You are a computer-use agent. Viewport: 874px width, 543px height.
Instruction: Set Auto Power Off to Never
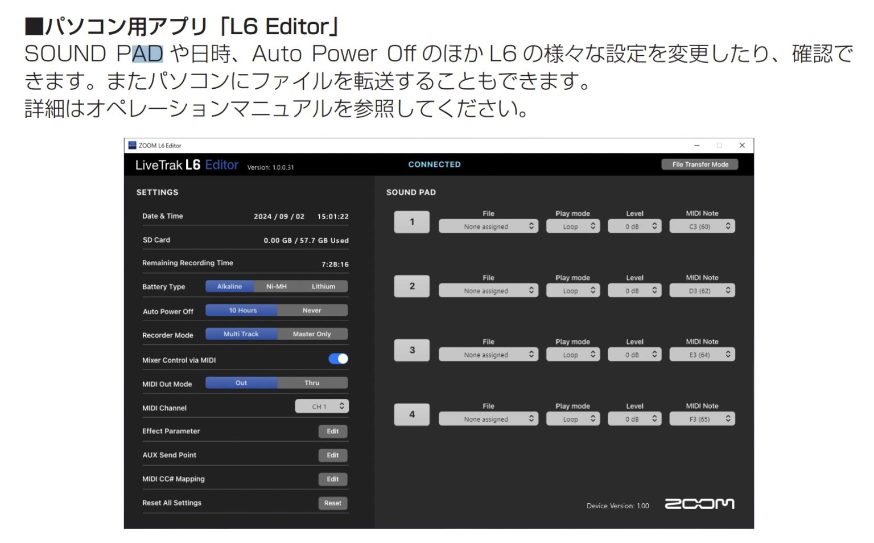[312, 310]
